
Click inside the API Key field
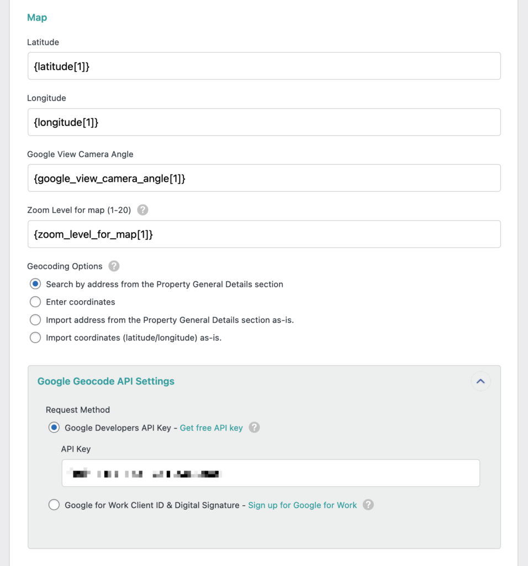coord(270,473)
